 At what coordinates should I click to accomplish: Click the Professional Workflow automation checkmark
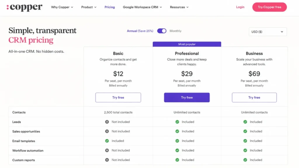[177, 150]
